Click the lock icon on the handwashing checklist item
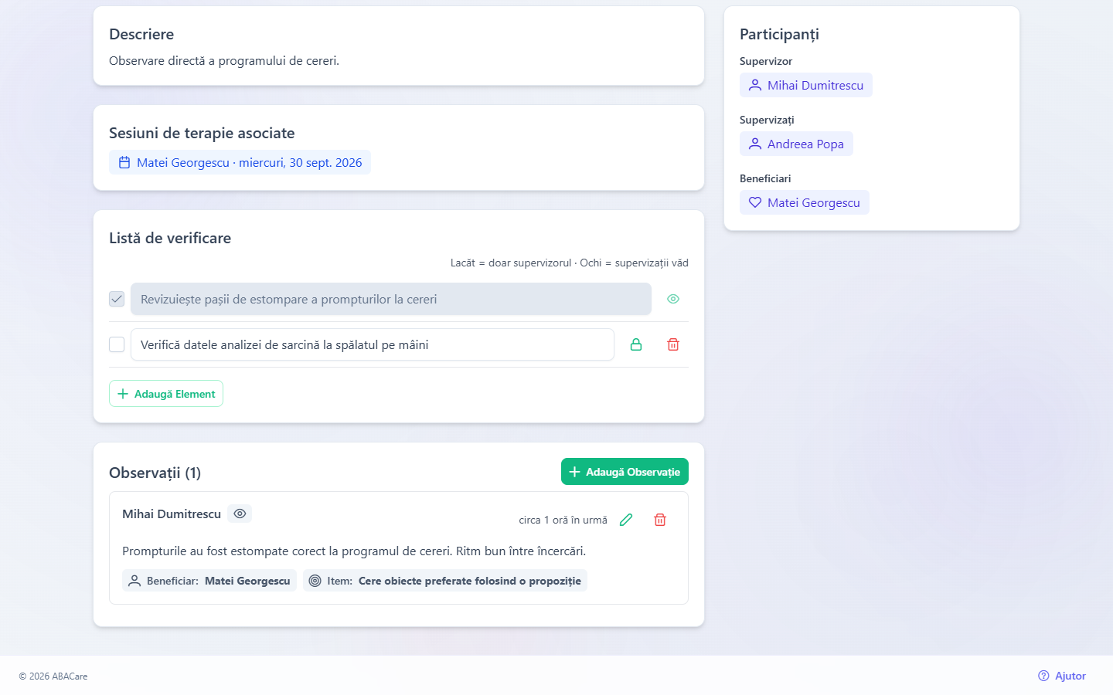1113x695 pixels. tap(636, 344)
